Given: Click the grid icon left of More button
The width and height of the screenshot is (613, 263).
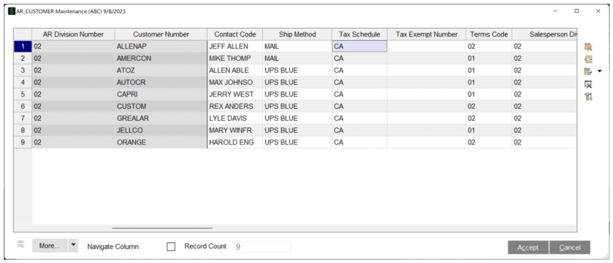Looking at the screenshot, I should 21,244.
